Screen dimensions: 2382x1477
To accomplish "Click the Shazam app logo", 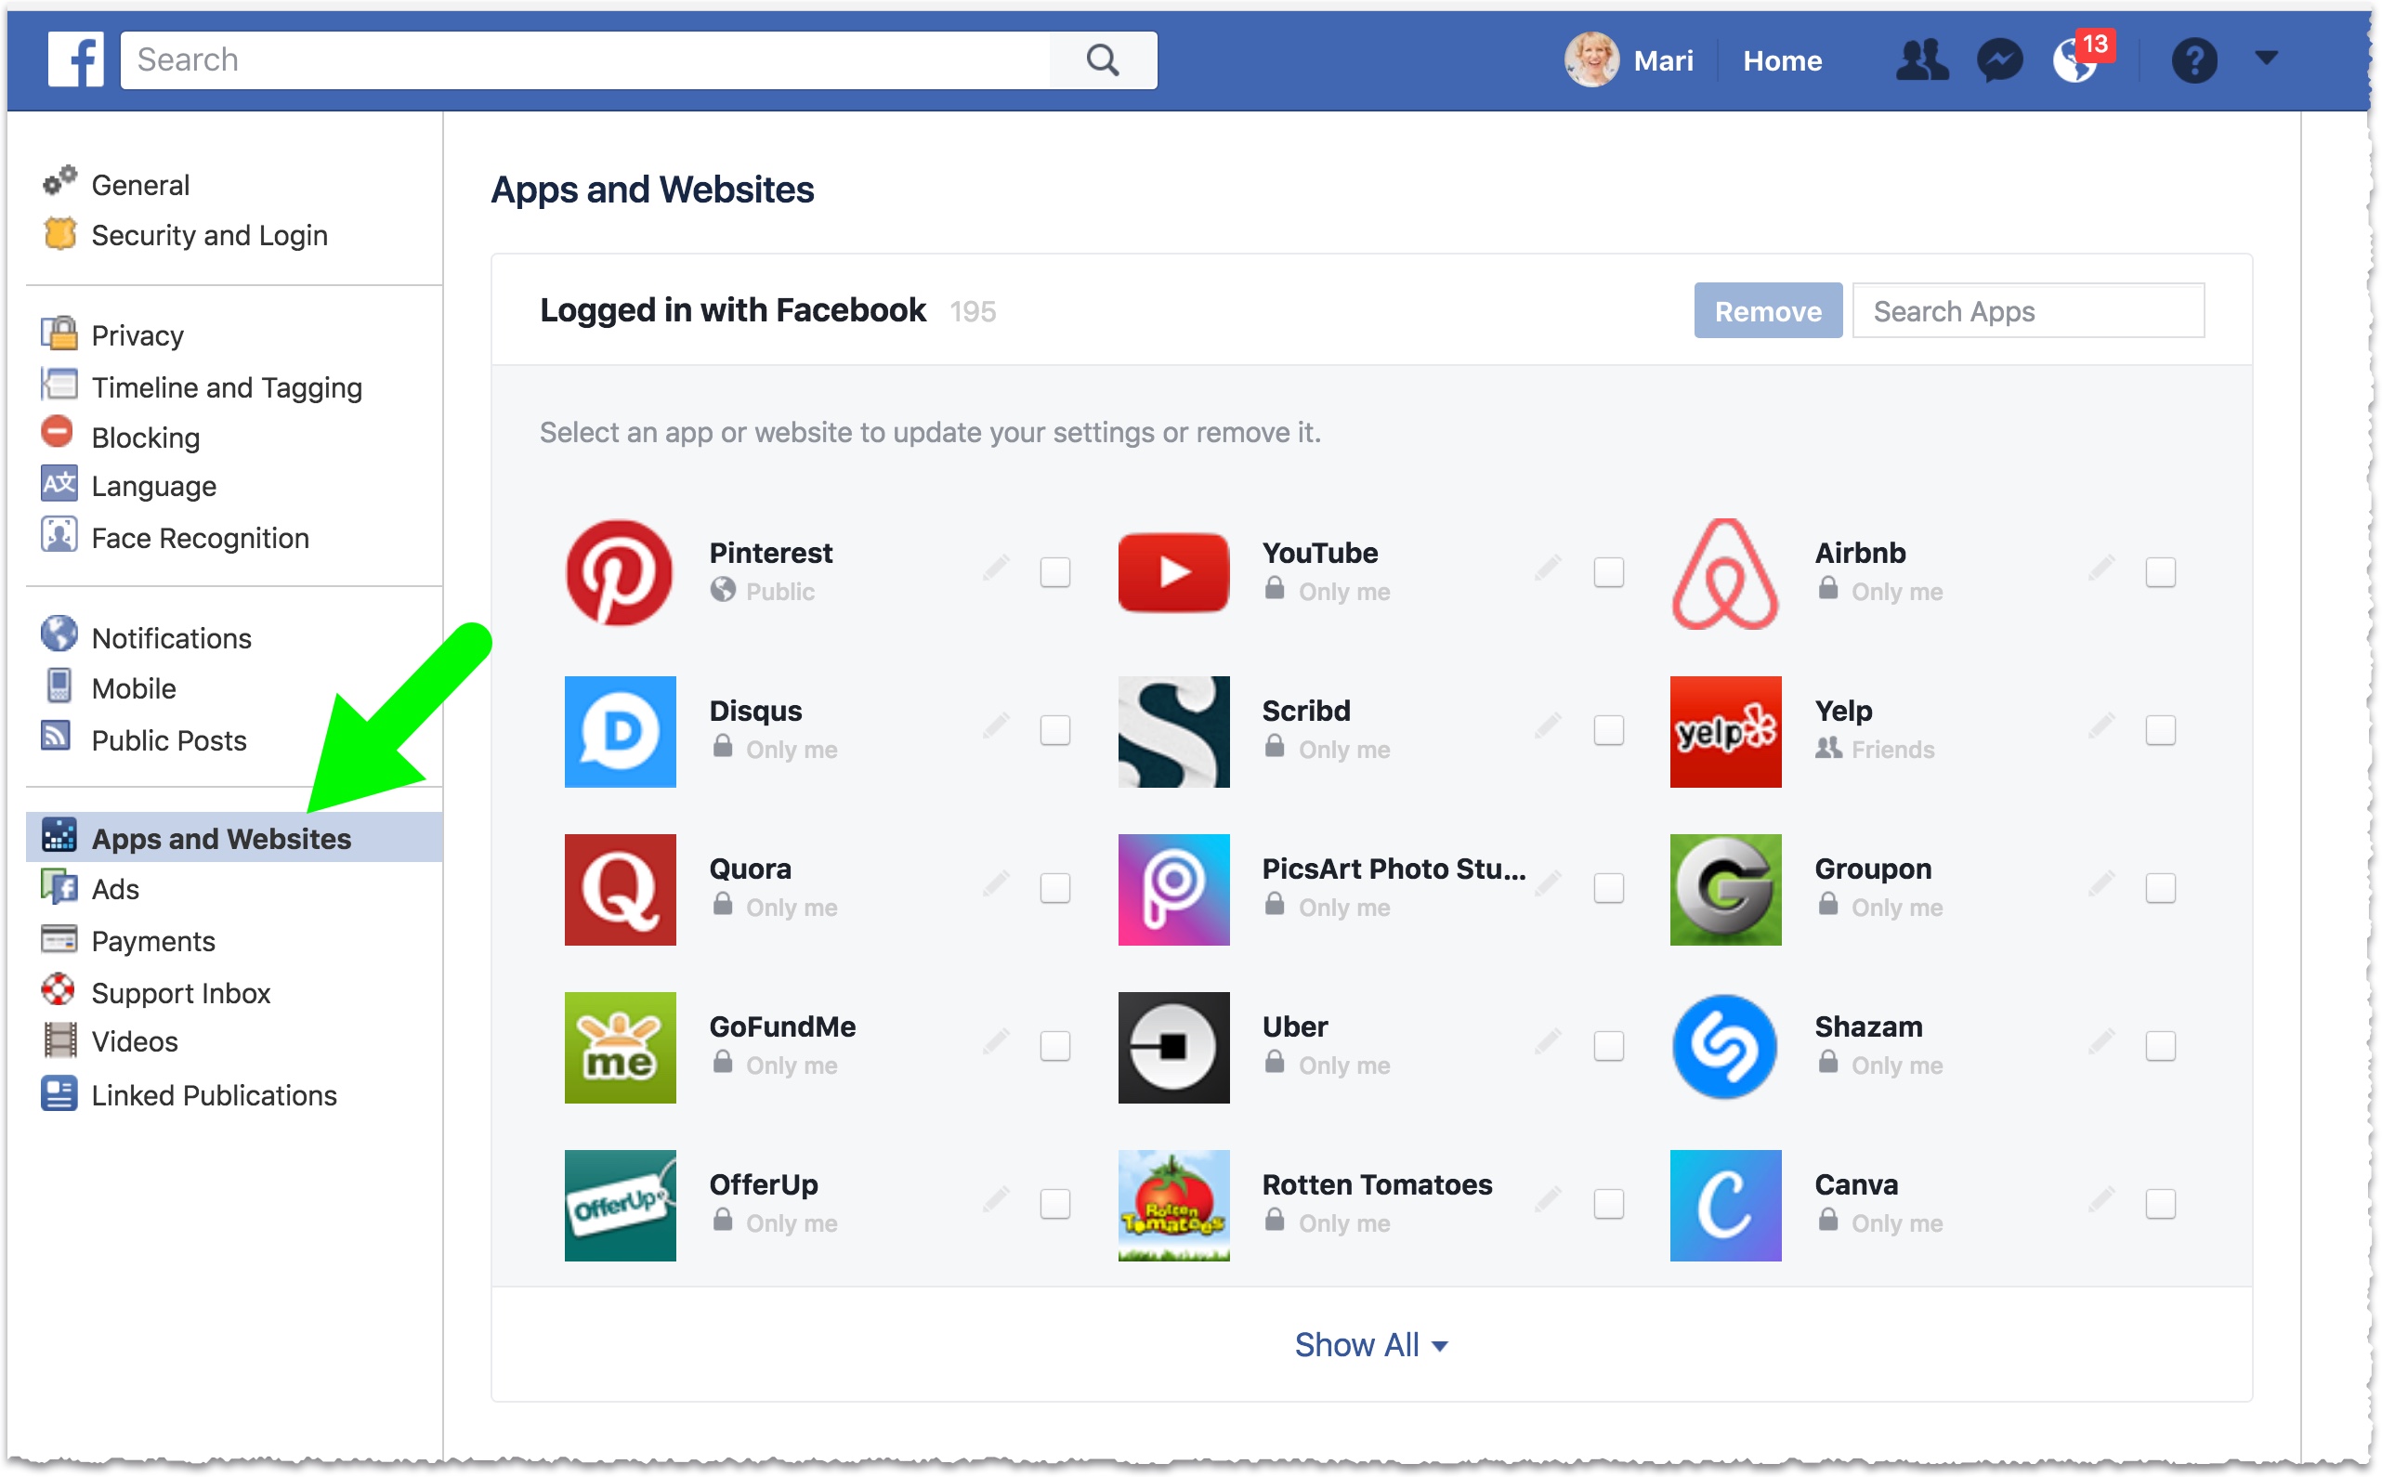I will [x=1725, y=1047].
